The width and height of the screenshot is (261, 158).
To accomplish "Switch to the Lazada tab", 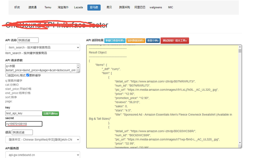I will pos(78,7).
